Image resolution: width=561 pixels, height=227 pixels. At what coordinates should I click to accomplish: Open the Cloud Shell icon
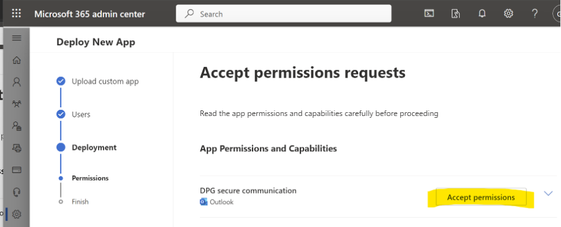[x=429, y=14]
